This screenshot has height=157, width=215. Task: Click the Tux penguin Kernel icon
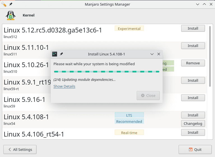click(x=11, y=15)
